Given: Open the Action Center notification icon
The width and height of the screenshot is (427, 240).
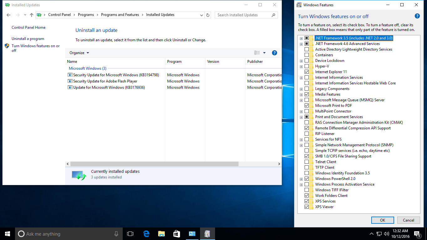Looking at the screenshot, I should [x=417, y=234].
